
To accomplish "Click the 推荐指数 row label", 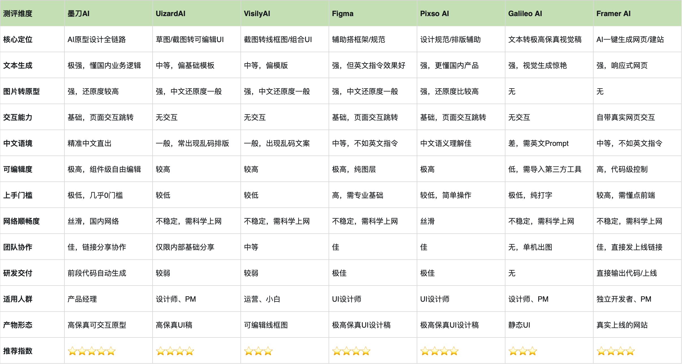I will click(x=18, y=351).
